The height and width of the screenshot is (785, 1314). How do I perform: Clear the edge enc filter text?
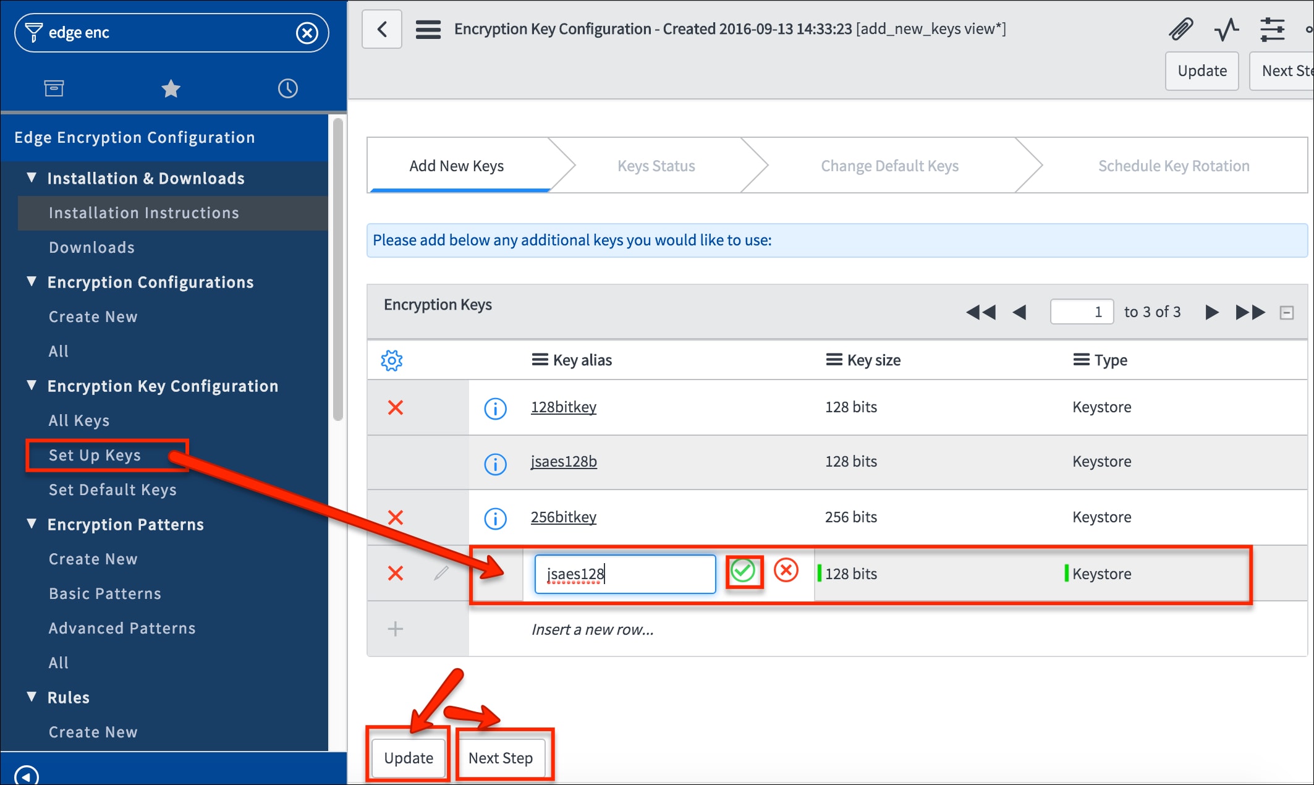pos(307,33)
